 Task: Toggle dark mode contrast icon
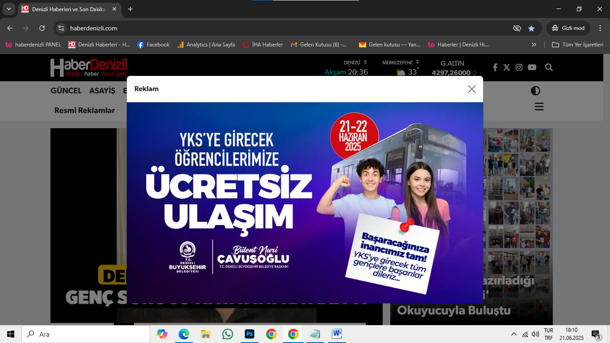tap(535, 91)
